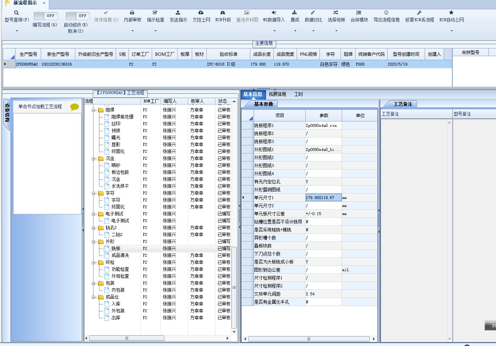The width and height of the screenshot is (496, 346).
Task: Click the MI数据导入 import icon
Action: coord(274,13)
